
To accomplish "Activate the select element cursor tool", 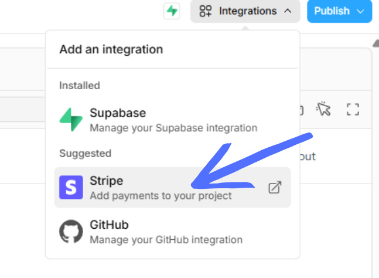I will tap(323, 109).
